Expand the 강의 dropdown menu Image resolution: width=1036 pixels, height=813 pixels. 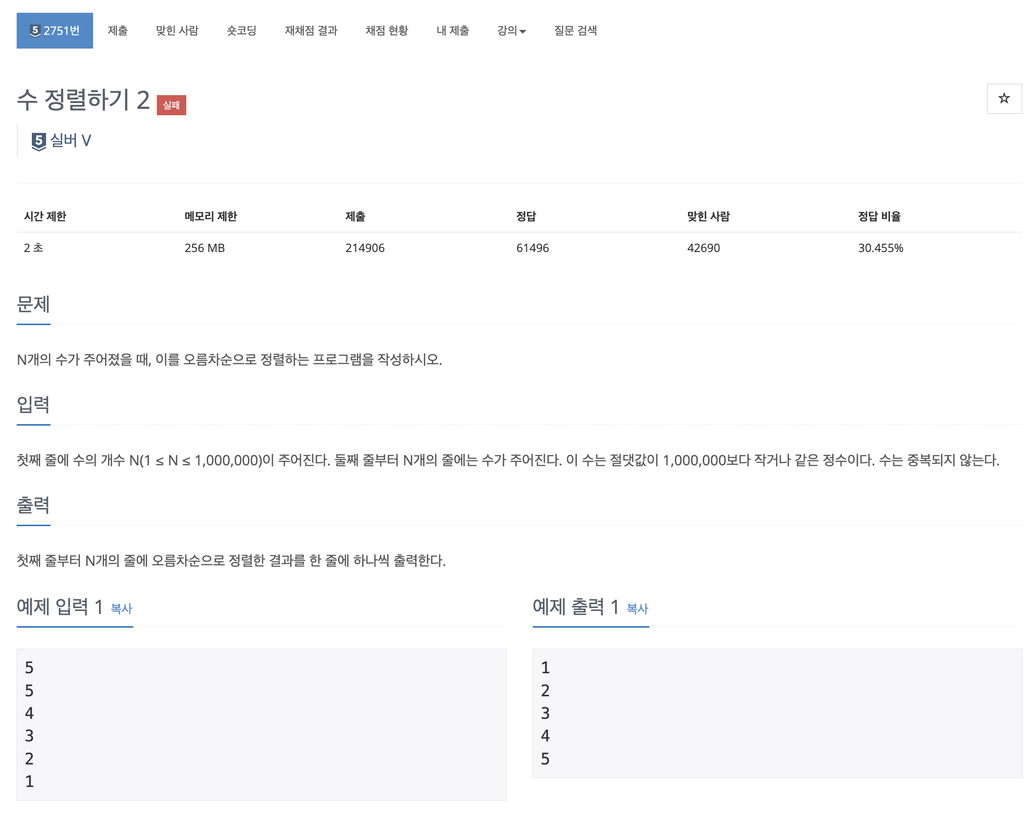coord(507,30)
